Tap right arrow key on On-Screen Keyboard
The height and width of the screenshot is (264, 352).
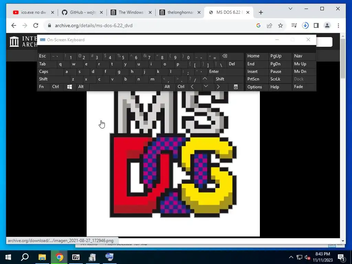pos(218,87)
